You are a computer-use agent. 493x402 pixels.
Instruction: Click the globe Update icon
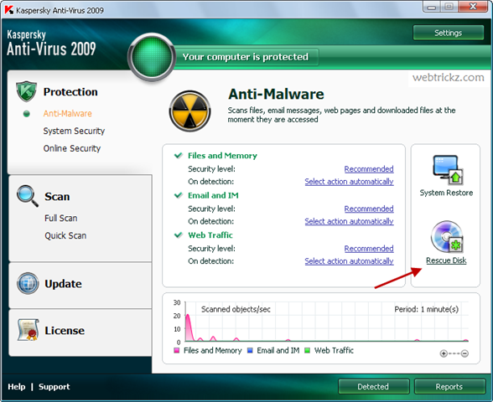pyautogui.click(x=28, y=283)
